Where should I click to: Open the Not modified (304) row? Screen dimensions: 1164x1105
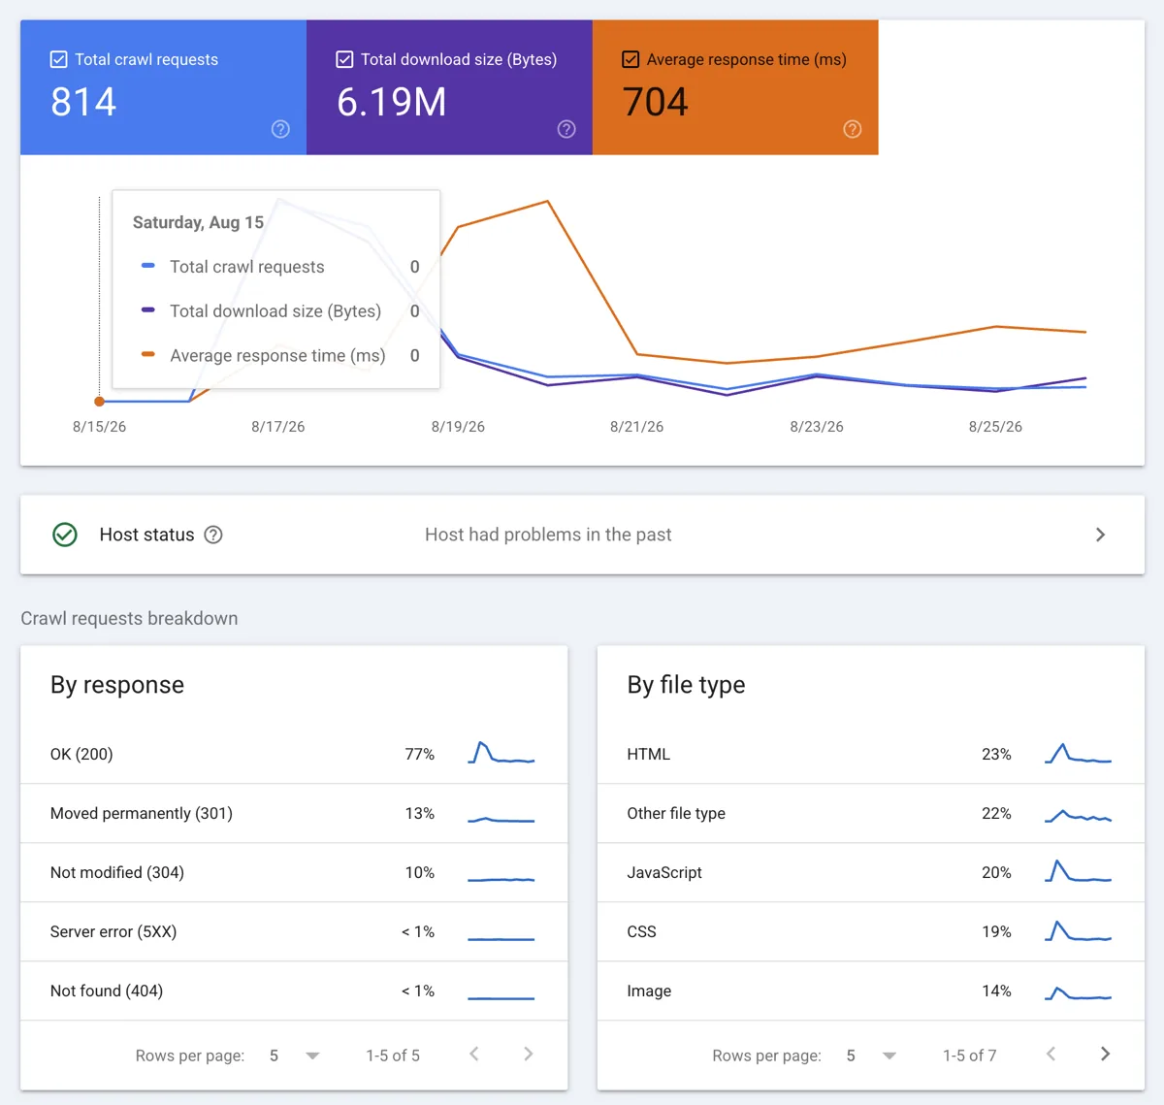click(x=294, y=872)
